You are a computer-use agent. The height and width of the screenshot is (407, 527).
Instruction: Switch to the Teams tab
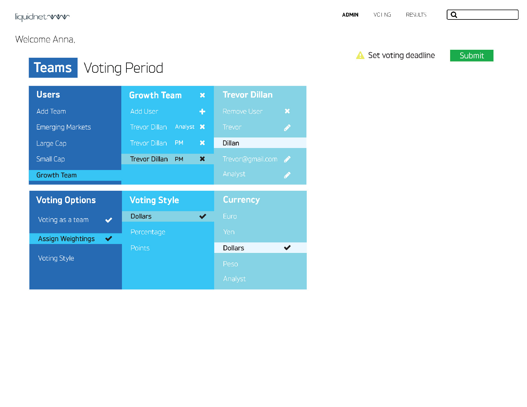(x=53, y=68)
